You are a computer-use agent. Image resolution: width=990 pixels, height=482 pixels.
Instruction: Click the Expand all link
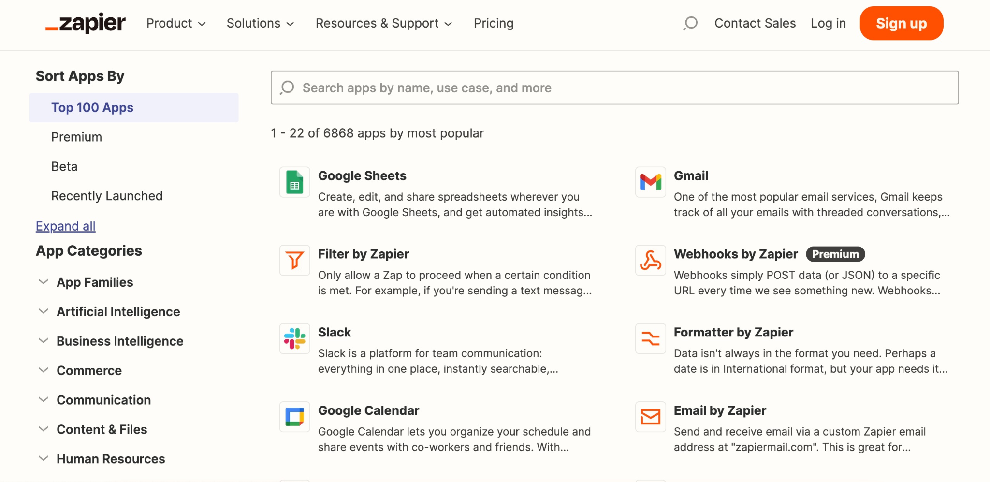[66, 226]
